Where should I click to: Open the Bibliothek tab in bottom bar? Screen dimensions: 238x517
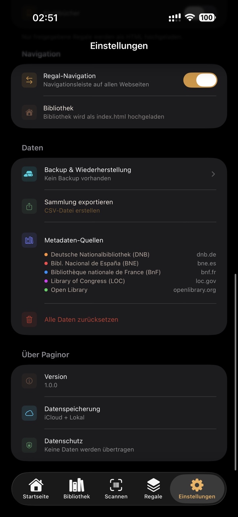77,489
